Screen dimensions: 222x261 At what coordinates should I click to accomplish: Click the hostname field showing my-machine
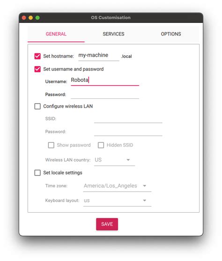[99, 56]
